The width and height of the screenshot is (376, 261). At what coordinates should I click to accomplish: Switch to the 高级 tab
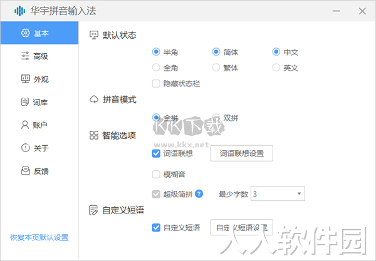(39, 56)
